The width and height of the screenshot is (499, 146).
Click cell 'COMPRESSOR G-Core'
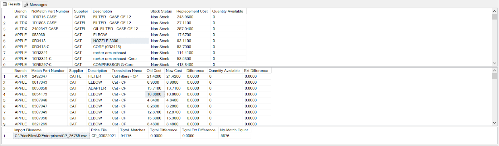tap(120, 65)
